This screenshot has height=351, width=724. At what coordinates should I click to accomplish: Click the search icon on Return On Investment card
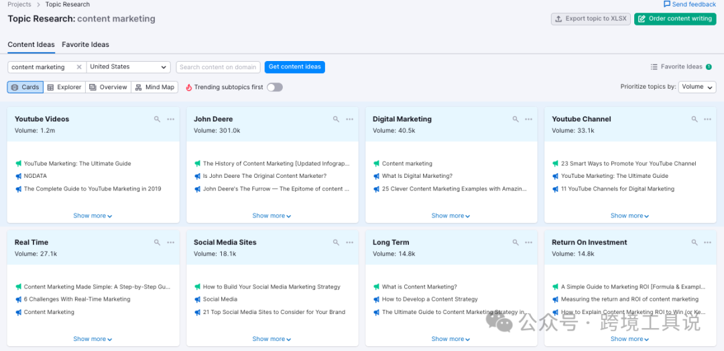(695, 242)
